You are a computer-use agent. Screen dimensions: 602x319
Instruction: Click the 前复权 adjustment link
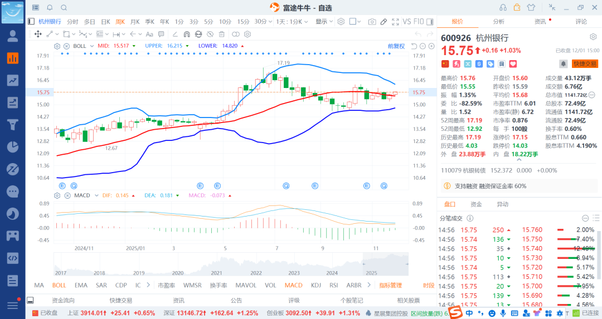pos(396,46)
